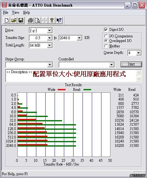This screenshot has width=147, height=178.
Task: Select the Overlapped I/O radio option
Action: [106, 41]
